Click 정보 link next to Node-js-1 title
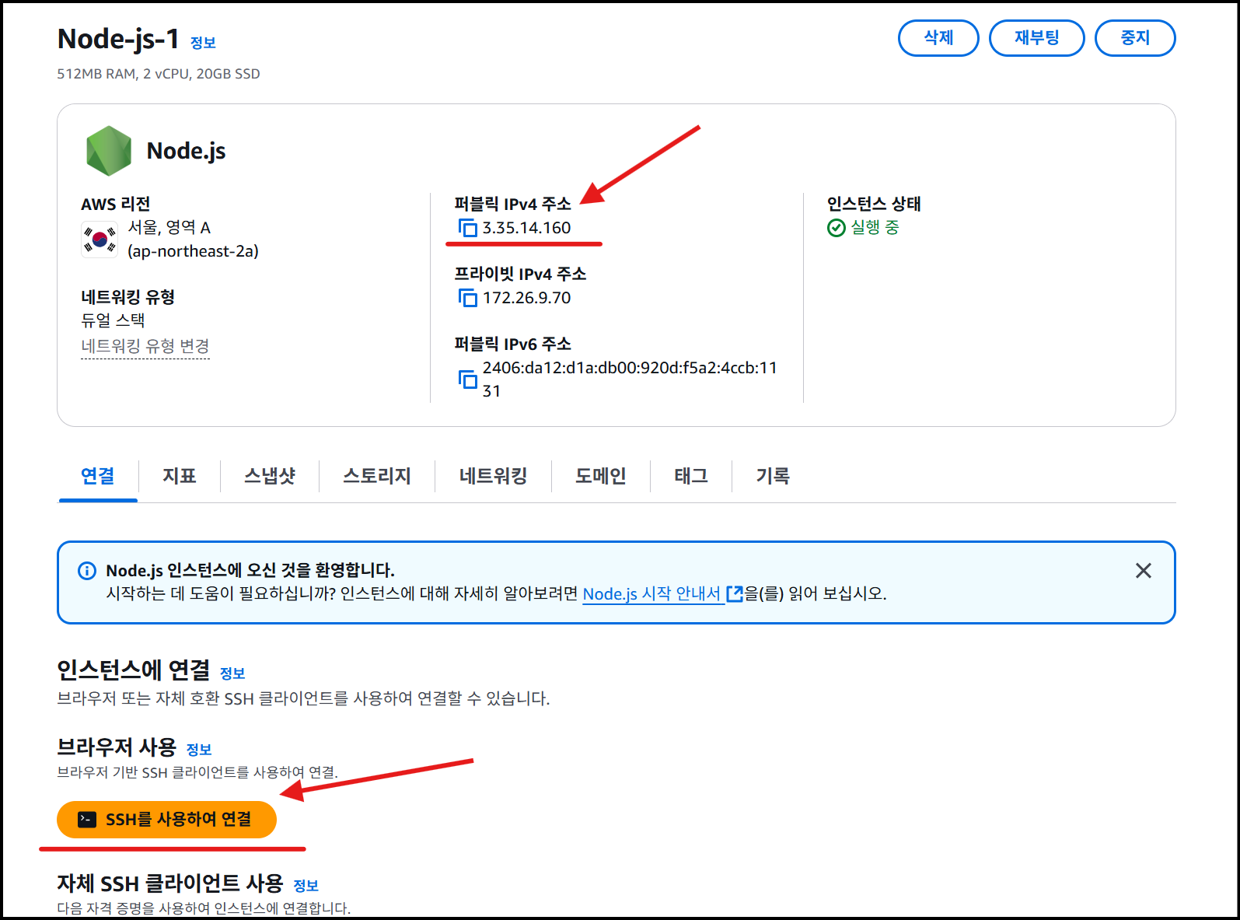Viewport: 1240px width, 920px height. (x=204, y=43)
